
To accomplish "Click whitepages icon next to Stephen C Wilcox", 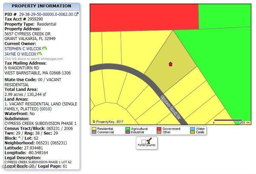I will coord(44,48).
